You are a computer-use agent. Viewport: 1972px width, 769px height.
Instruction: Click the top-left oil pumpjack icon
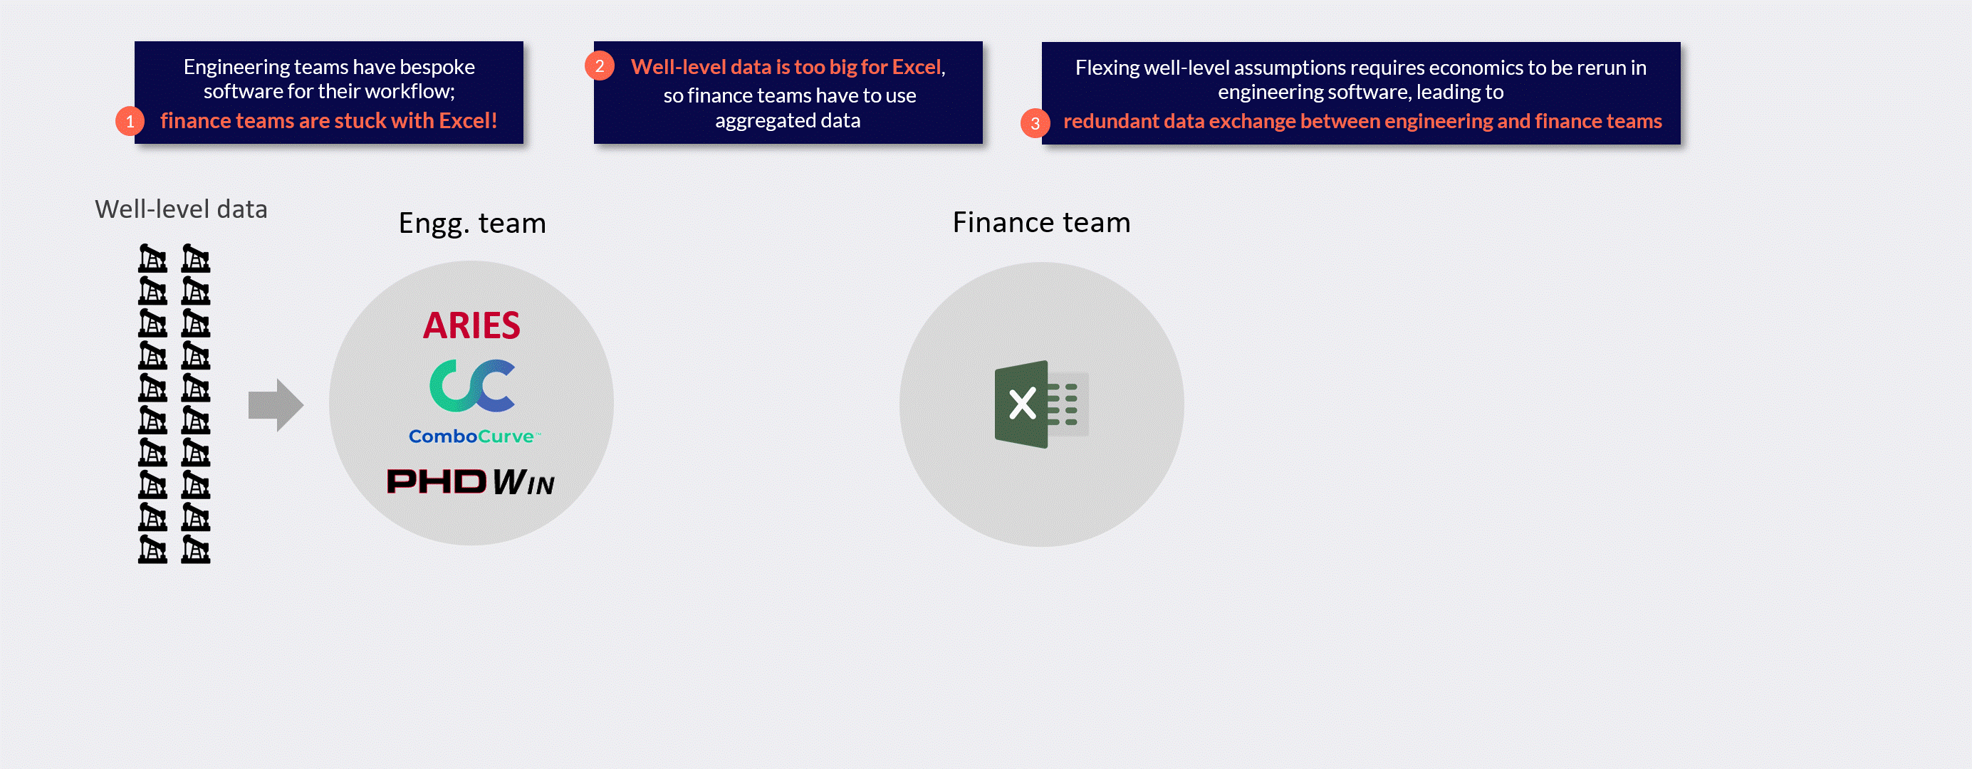tap(152, 258)
